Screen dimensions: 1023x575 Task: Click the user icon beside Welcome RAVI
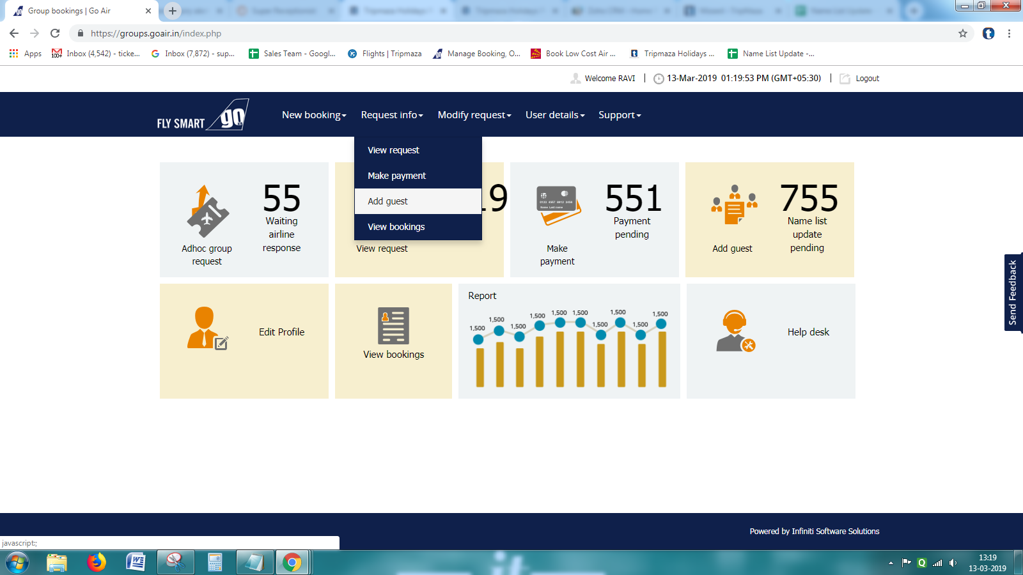point(575,79)
